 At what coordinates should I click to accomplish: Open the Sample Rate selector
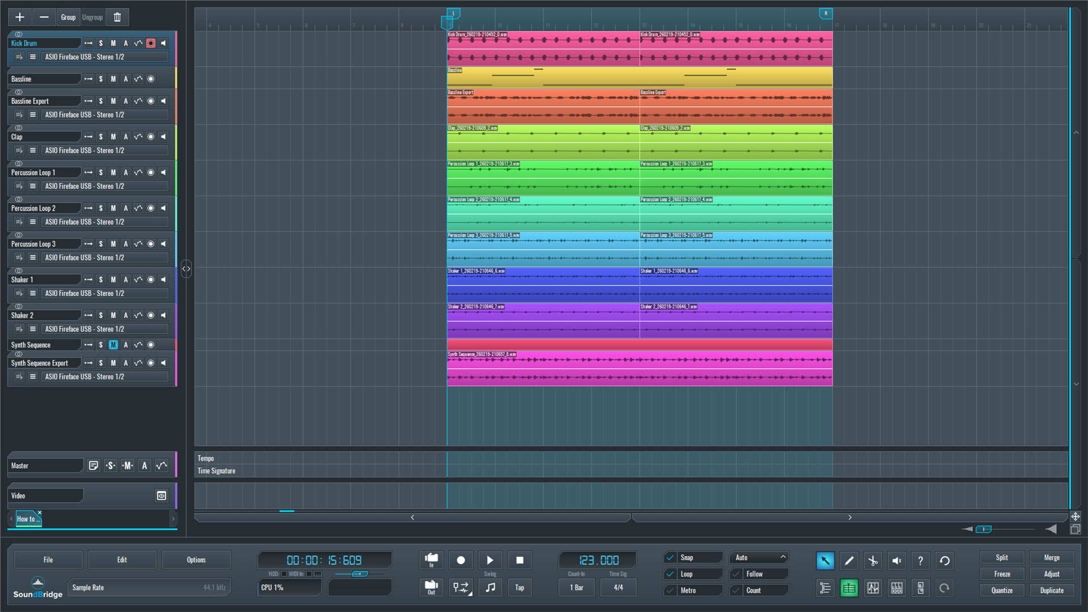[x=150, y=588]
